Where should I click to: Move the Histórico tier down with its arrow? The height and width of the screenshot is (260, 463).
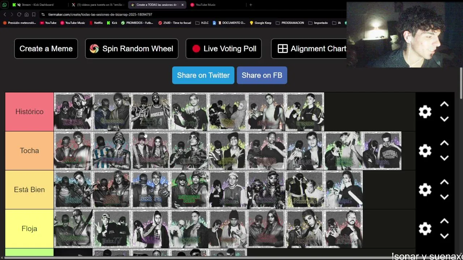pos(444,119)
